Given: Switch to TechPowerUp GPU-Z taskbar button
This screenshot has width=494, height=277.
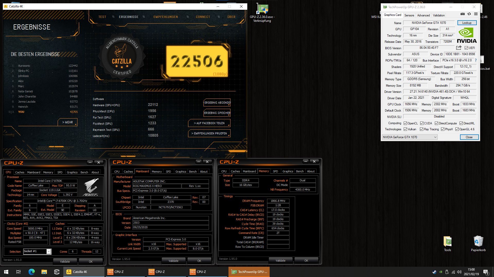Looking at the screenshot, I should [x=249, y=272].
